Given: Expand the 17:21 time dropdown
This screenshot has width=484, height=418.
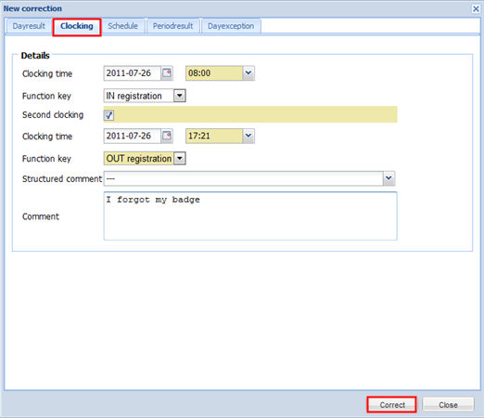Looking at the screenshot, I should point(248,136).
